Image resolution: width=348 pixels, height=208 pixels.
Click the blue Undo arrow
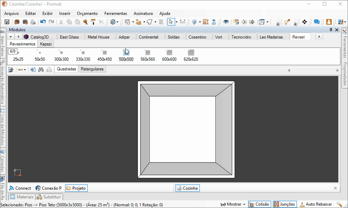click(x=43, y=21)
